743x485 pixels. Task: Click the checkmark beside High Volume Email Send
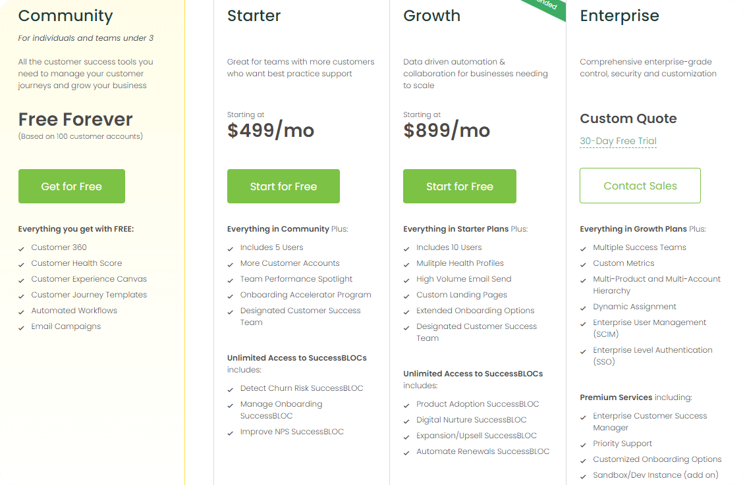tap(406, 279)
